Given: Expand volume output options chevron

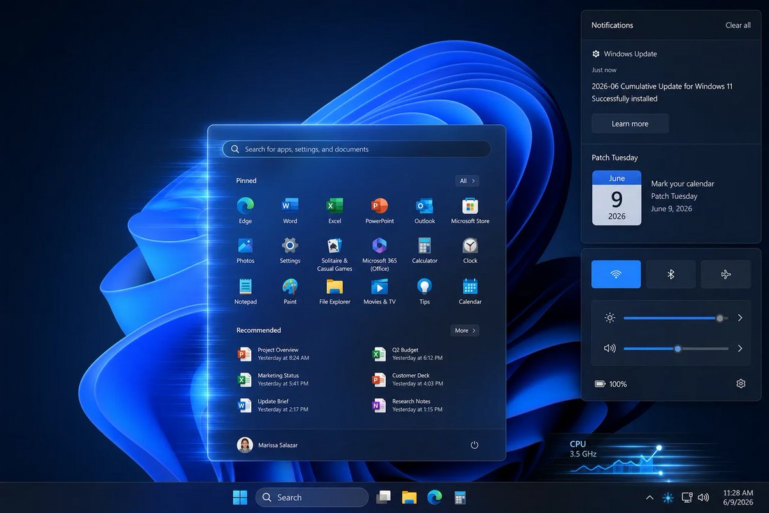Looking at the screenshot, I should pyautogui.click(x=740, y=348).
